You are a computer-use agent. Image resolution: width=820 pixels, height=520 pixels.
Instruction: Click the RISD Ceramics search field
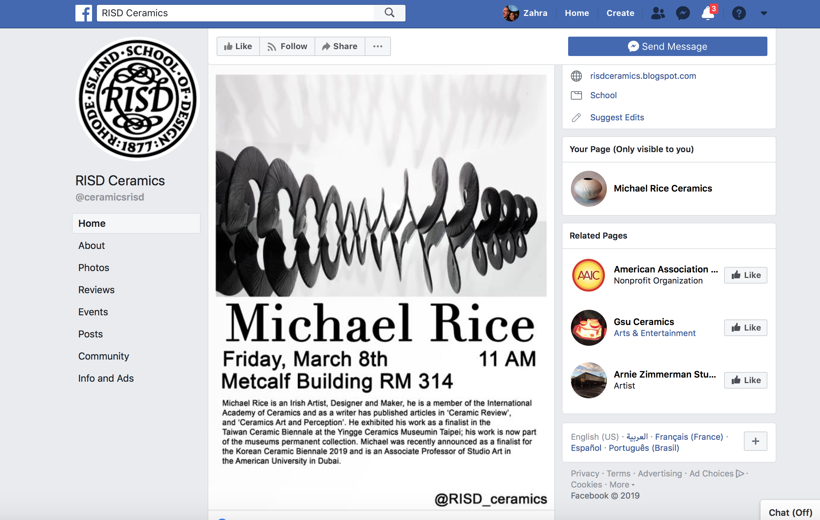(x=235, y=13)
